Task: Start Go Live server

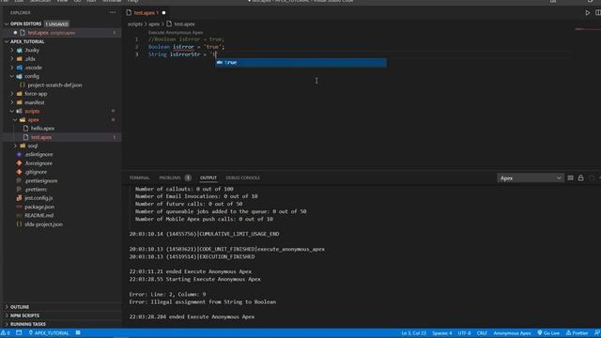Action: pos(548,333)
